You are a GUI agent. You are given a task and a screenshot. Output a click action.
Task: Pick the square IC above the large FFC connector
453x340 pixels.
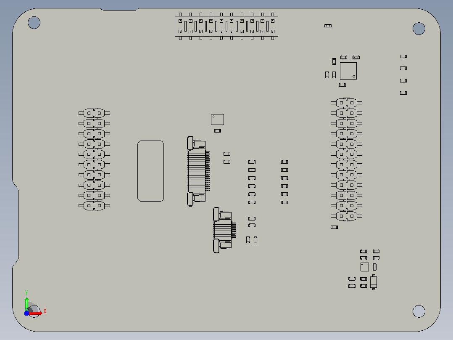tap(217, 120)
